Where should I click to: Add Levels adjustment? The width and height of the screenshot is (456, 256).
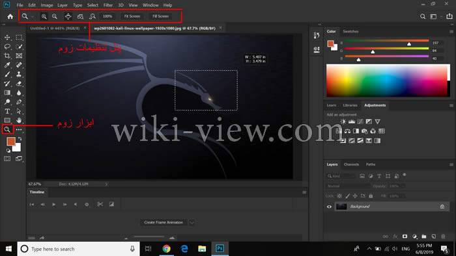point(352,122)
